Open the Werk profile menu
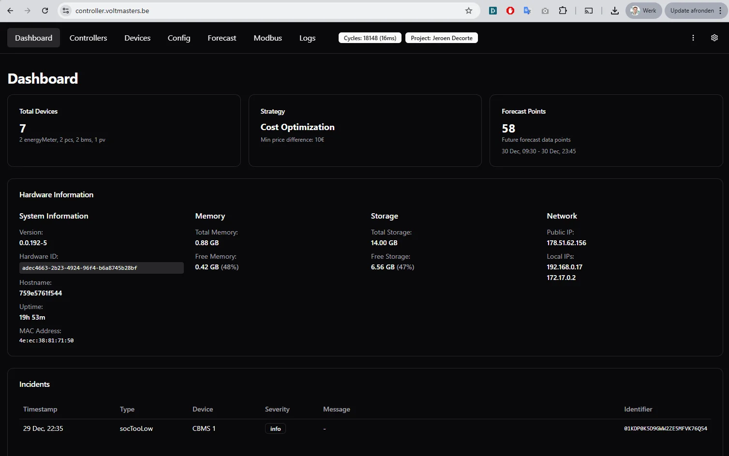The width and height of the screenshot is (729, 456). point(643,11)
